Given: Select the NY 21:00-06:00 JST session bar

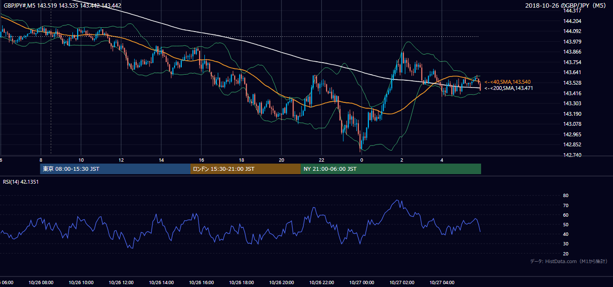Looking at the screenshot, I should click(391, 169).
